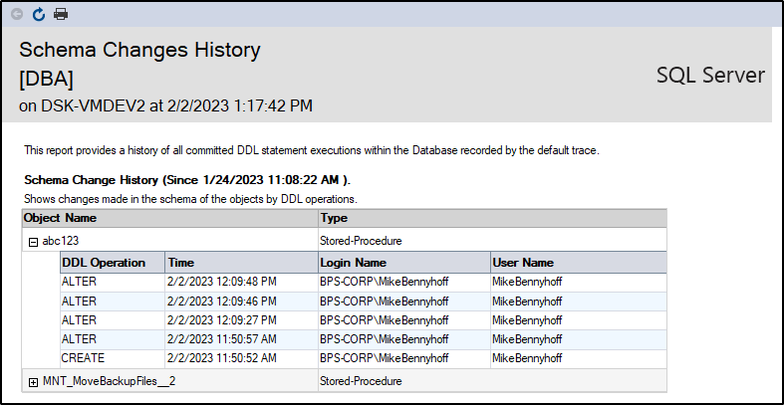This screenshot has width=784, height=405.
Task: Click the [DBA] database name heading
Action: click(x=46, y=80)
